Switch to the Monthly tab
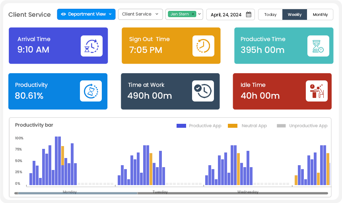The width and height of the screenshot is (342, 203). 320,15
